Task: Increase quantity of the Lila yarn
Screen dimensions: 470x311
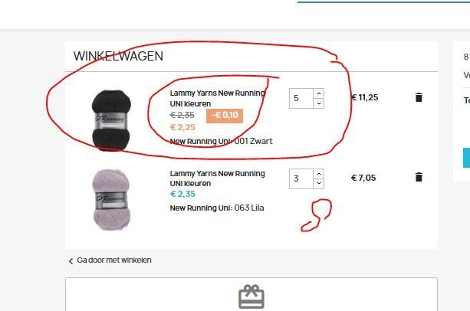Action: click(x=319, y=174)
